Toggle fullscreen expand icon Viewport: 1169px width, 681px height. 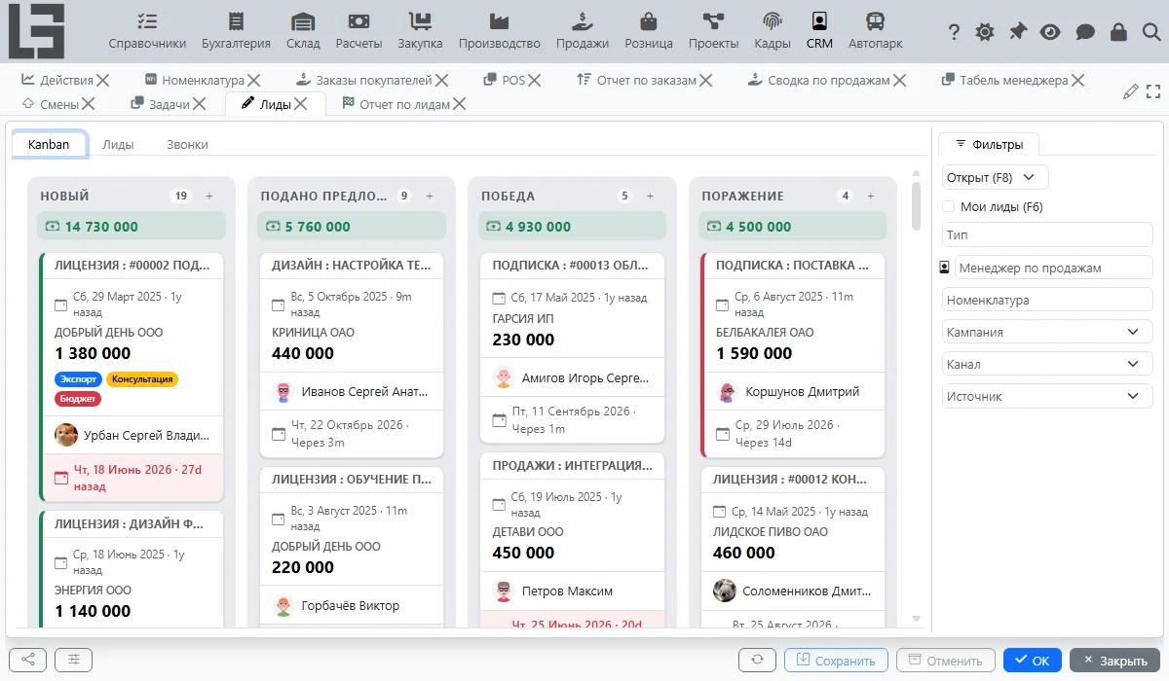(x=1153, y=91)
